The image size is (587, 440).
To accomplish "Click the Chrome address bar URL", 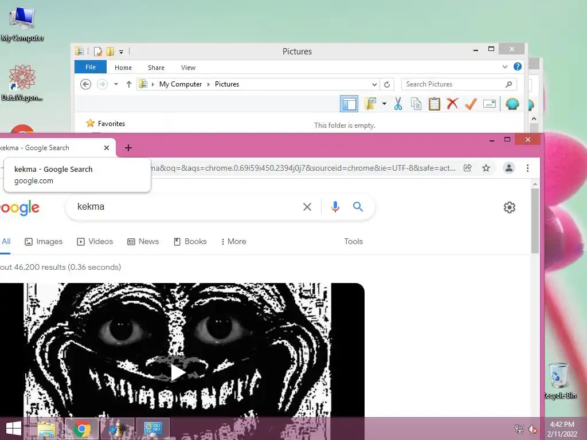I will pos(303,168).
